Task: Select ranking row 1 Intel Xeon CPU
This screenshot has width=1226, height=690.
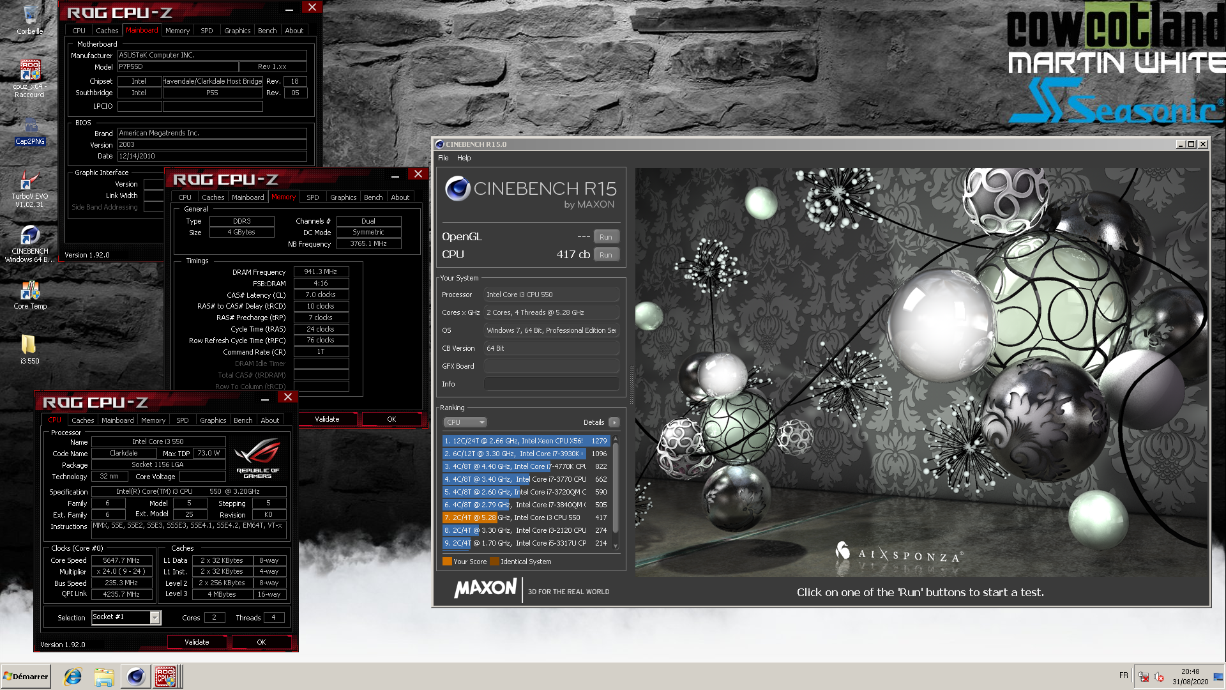Action: tap(526, 441)
